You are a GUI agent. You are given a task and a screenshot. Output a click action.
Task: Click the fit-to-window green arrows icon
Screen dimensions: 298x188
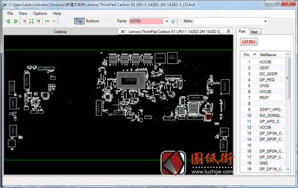click(31, 21)
